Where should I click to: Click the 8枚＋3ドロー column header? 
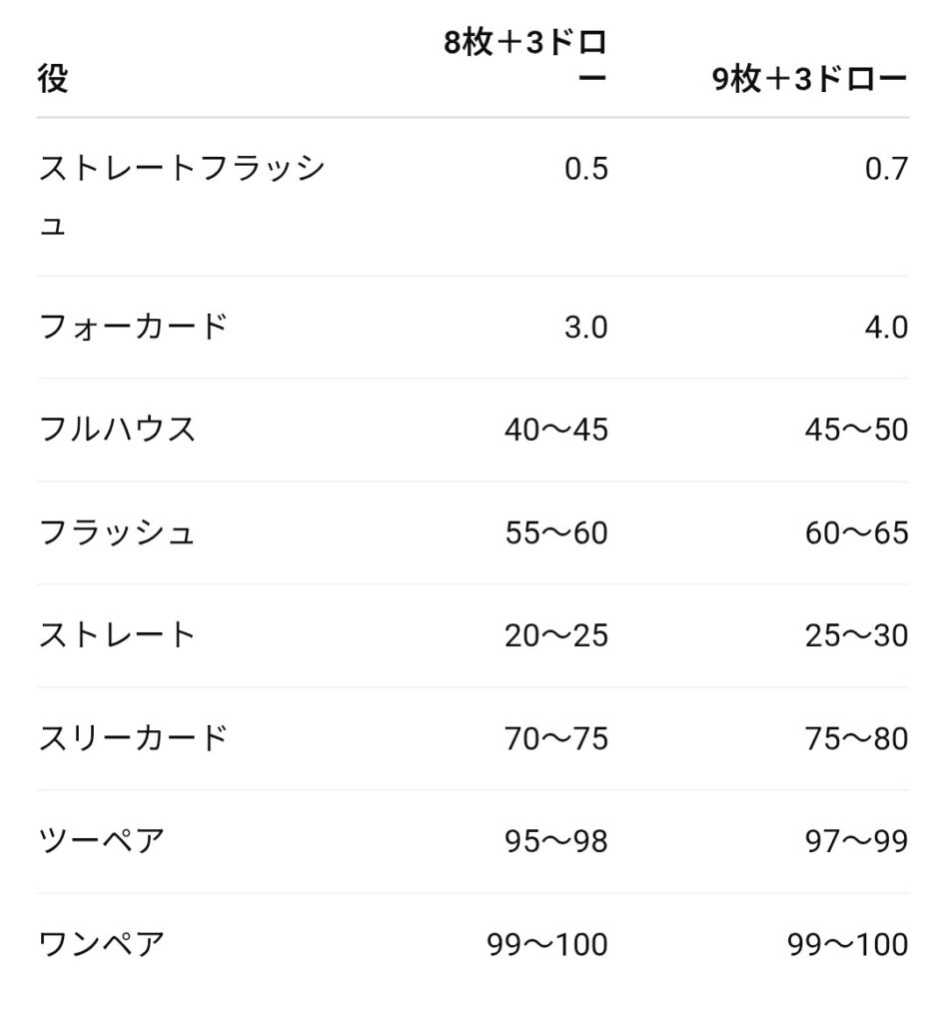[x=525, y=62]
